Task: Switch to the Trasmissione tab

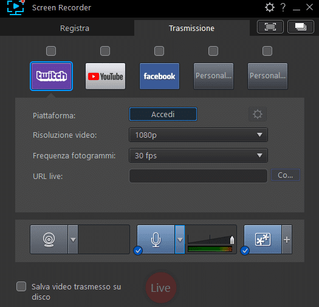Action: pos(191,28)
